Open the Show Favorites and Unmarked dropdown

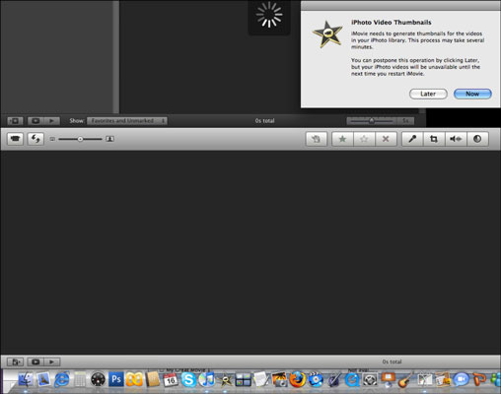(x=127, y=121)
